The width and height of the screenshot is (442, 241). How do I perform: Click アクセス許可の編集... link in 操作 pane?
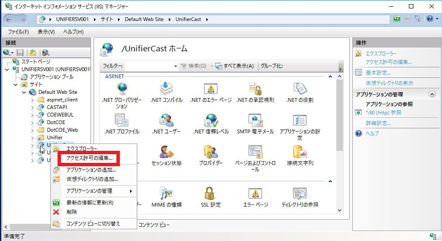(x=389, y=62)
